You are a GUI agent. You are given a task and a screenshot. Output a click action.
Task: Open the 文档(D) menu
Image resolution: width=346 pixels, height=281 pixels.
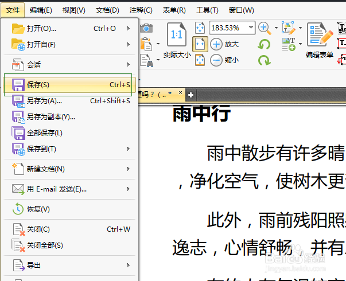tap(107, 10)
